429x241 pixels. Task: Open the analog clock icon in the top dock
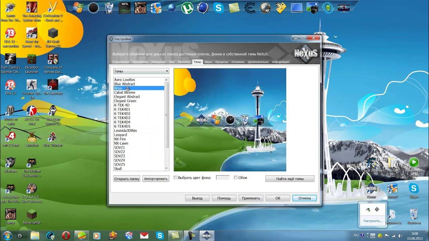click(x=94, y=8)
